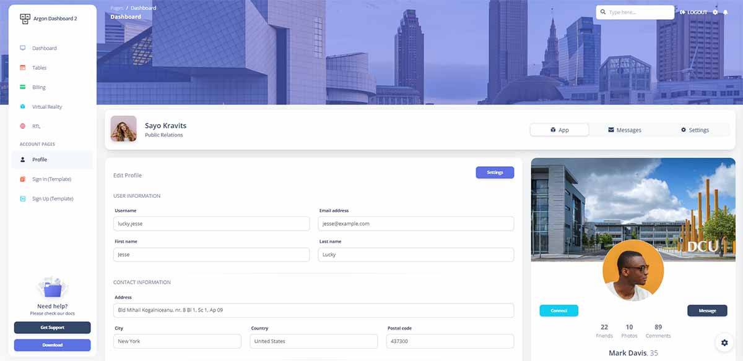Open the Get Support link
Viewport: 743px width, 361px height.
click(52, 327)
